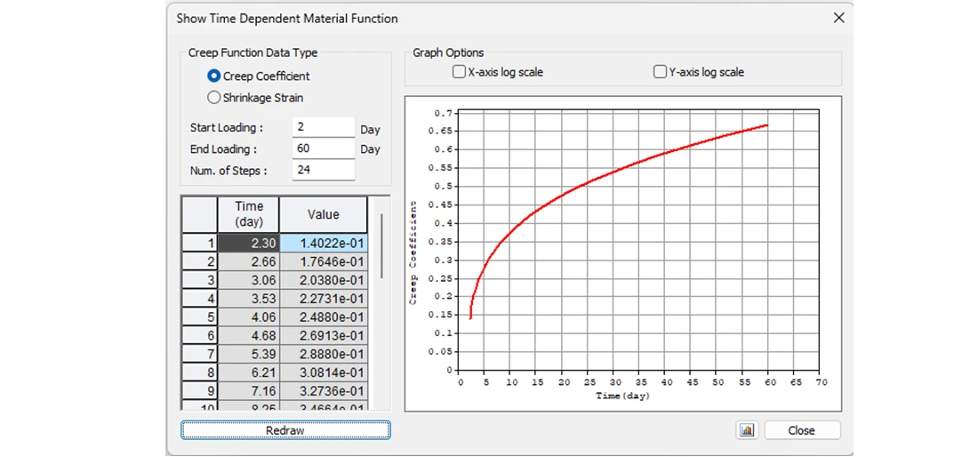Click the Start Loading input field
978x457 pixels.
pyautogui.click(x=323, y=127)
